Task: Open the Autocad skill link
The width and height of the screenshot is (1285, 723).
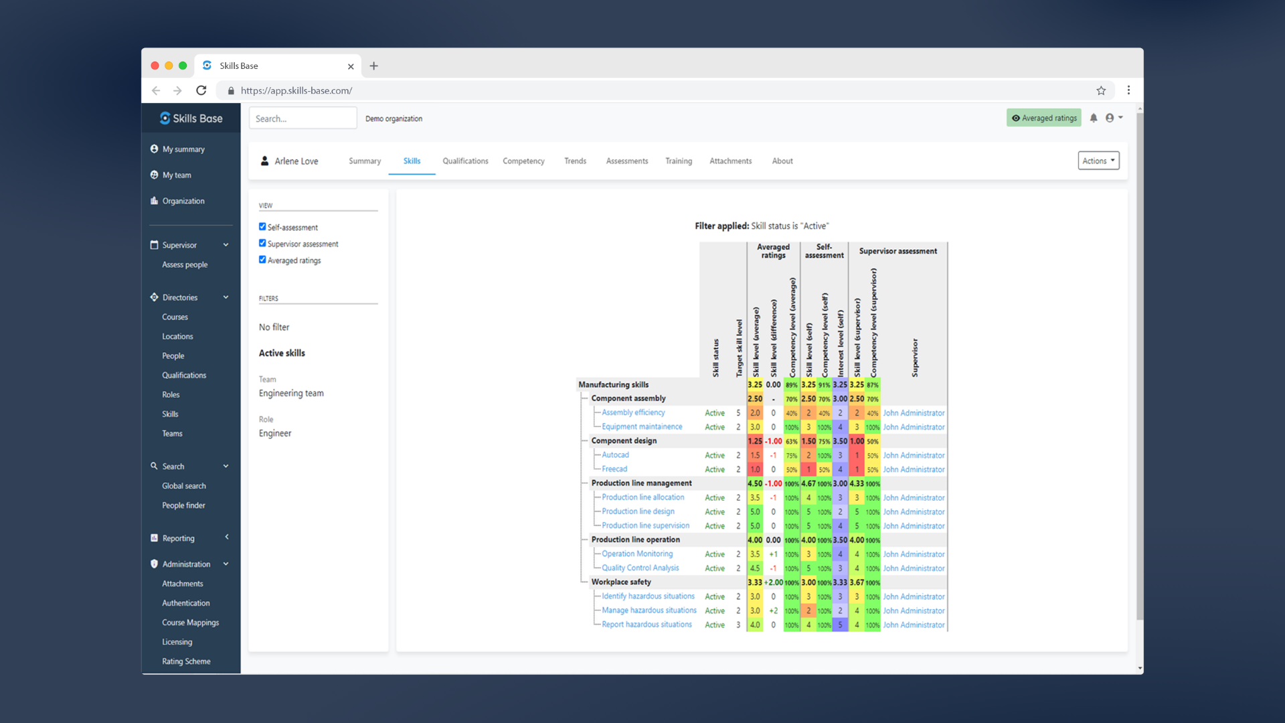Action: click(x=615, y=455)
